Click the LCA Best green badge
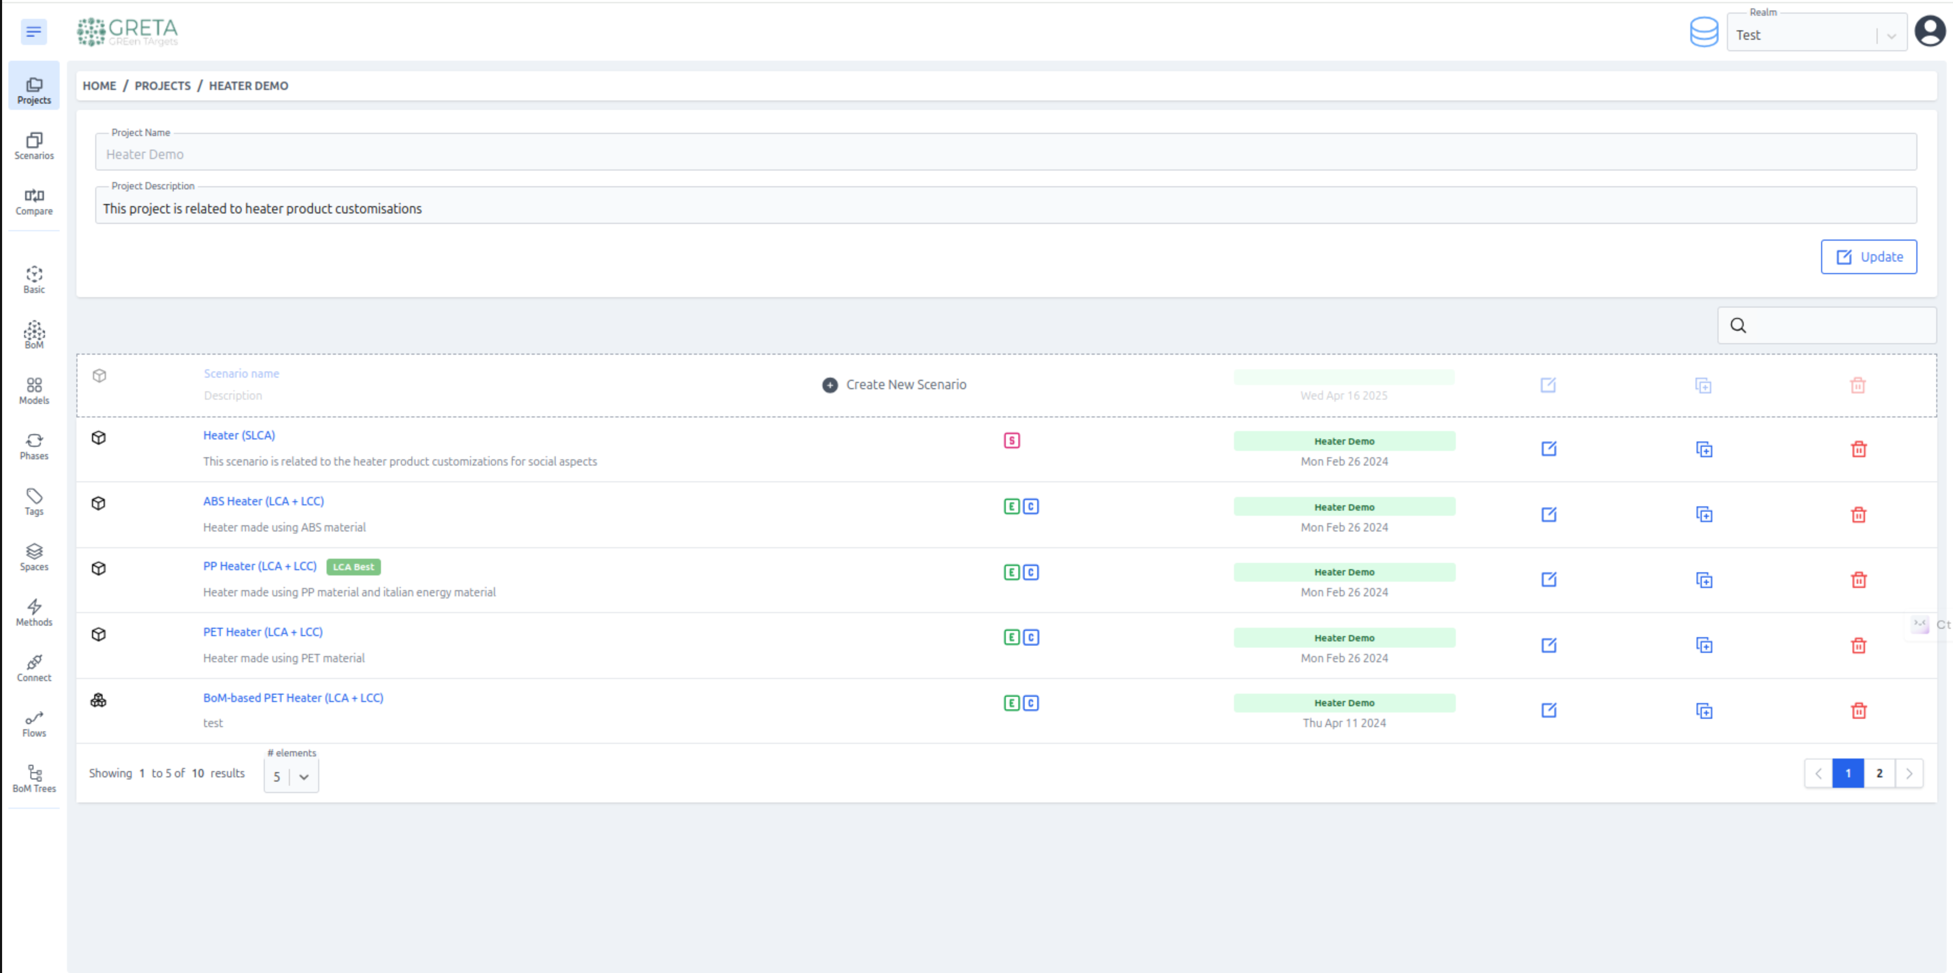 pyautogui.click(x=353, y=567)
